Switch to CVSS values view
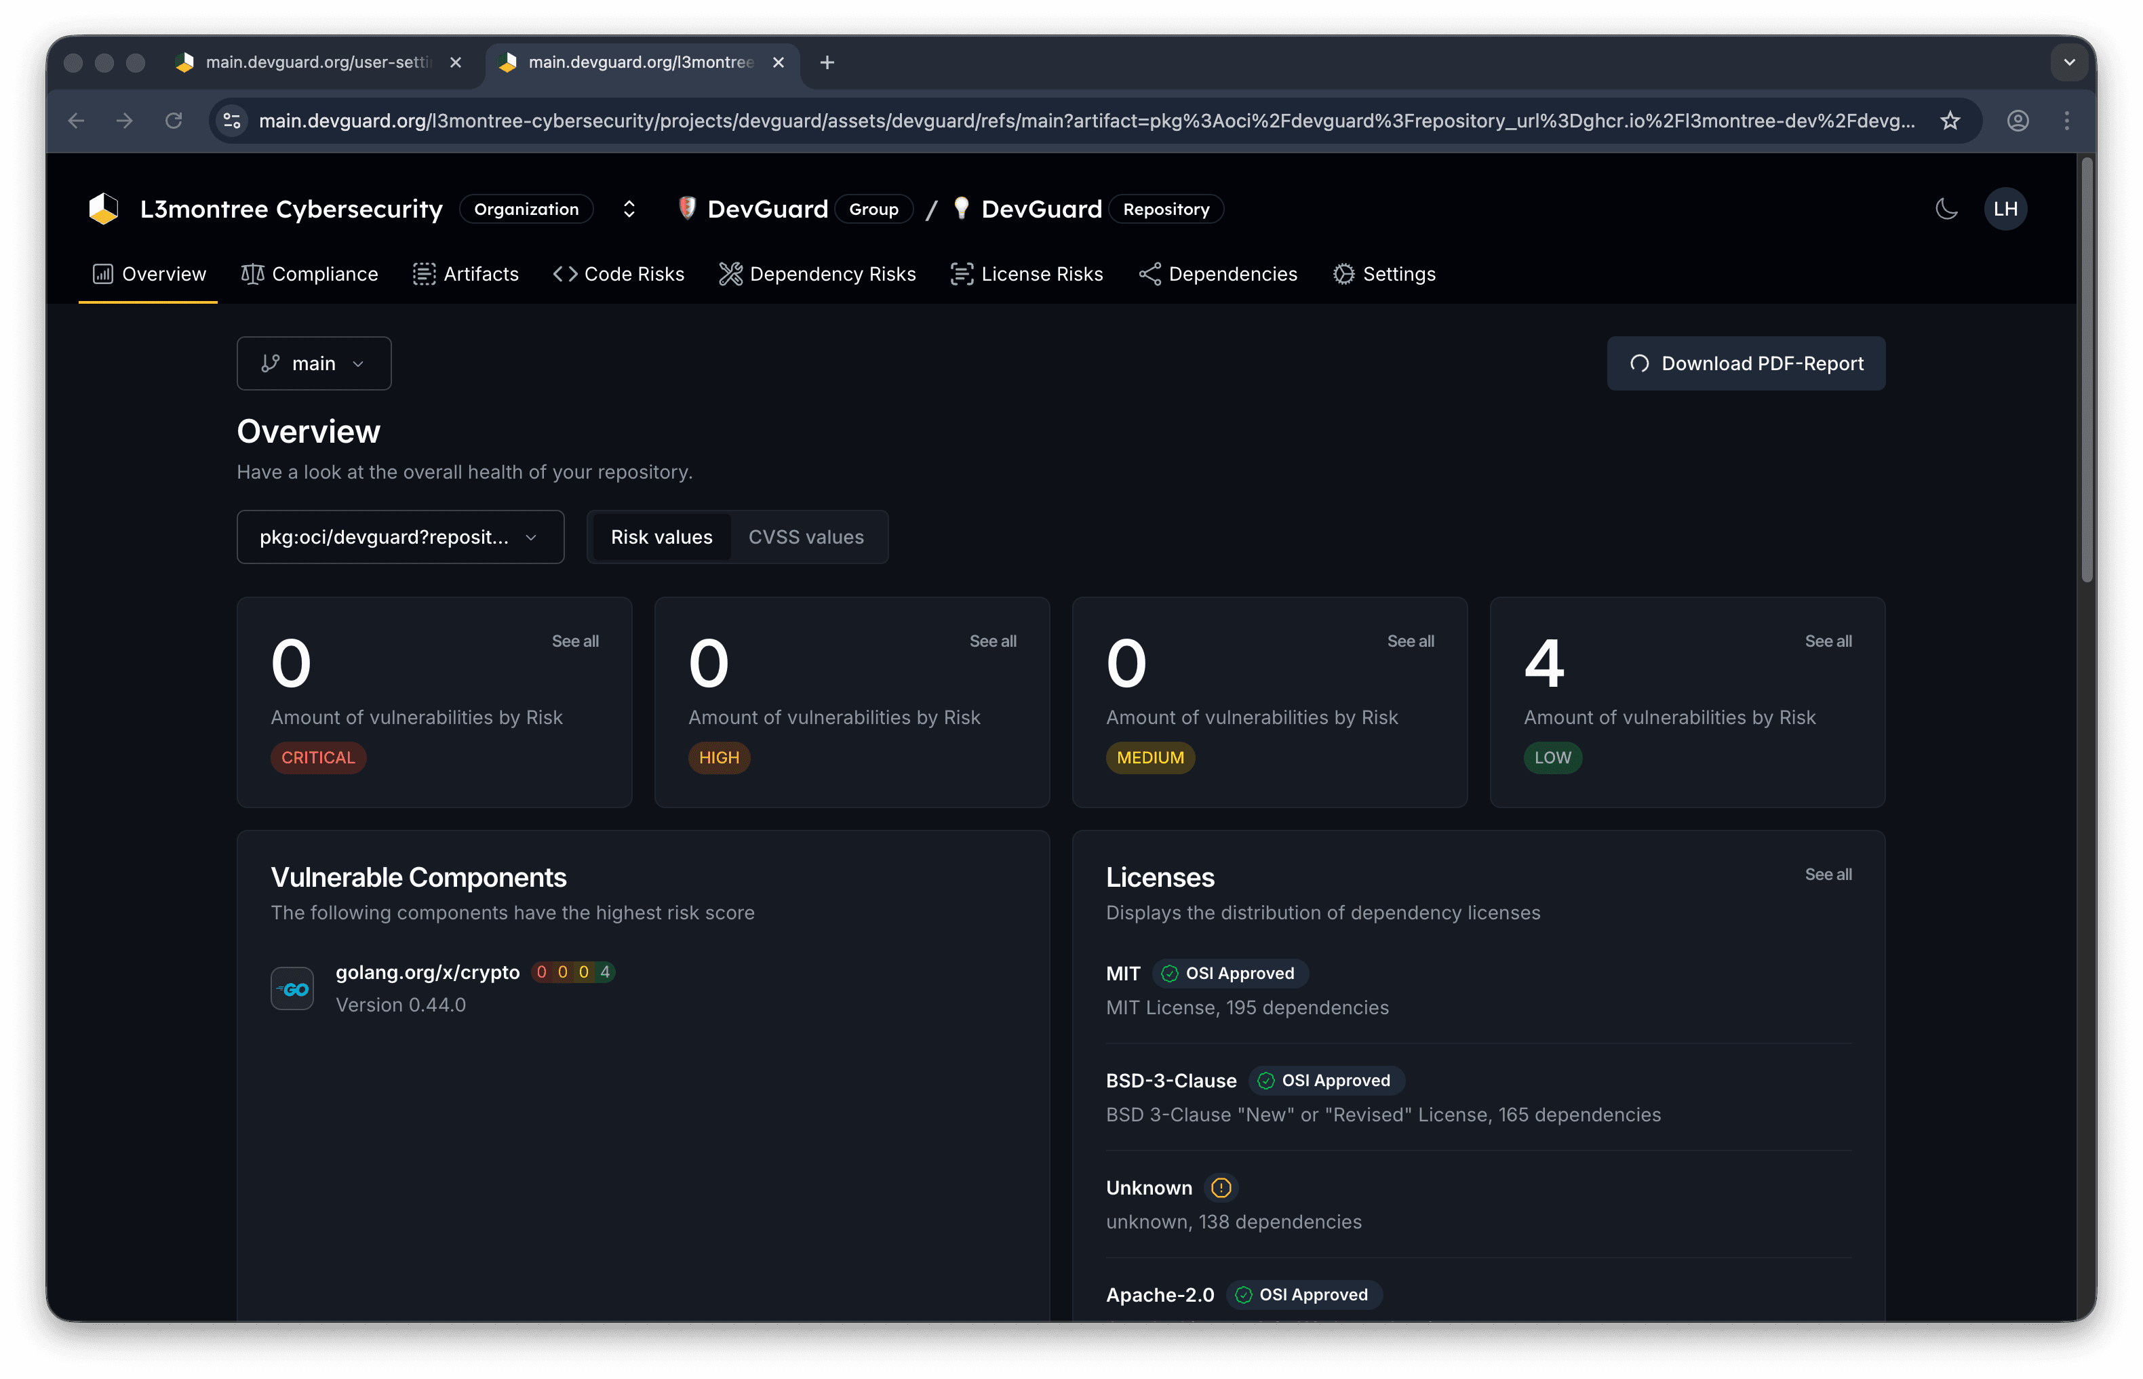2143x1379 pixels. tap(806, 537)
